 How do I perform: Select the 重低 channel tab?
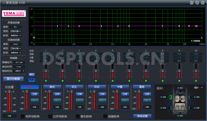click(142, 87)
